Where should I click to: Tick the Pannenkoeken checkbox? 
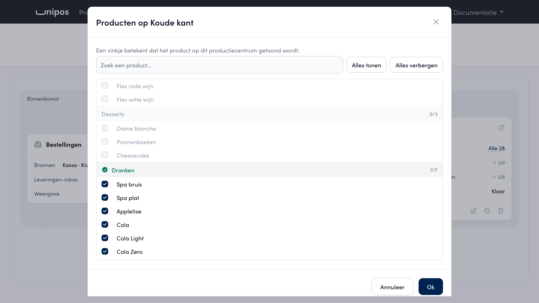pos(105,141)
